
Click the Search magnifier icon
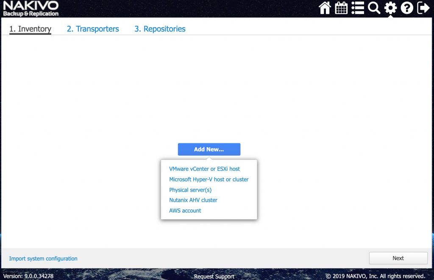pyautogui.click(x=374, y=8)
